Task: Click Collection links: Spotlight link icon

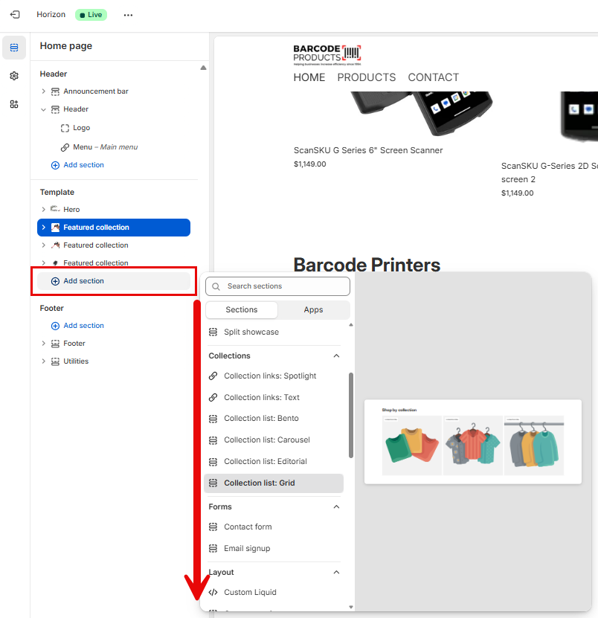Action: 213,376
